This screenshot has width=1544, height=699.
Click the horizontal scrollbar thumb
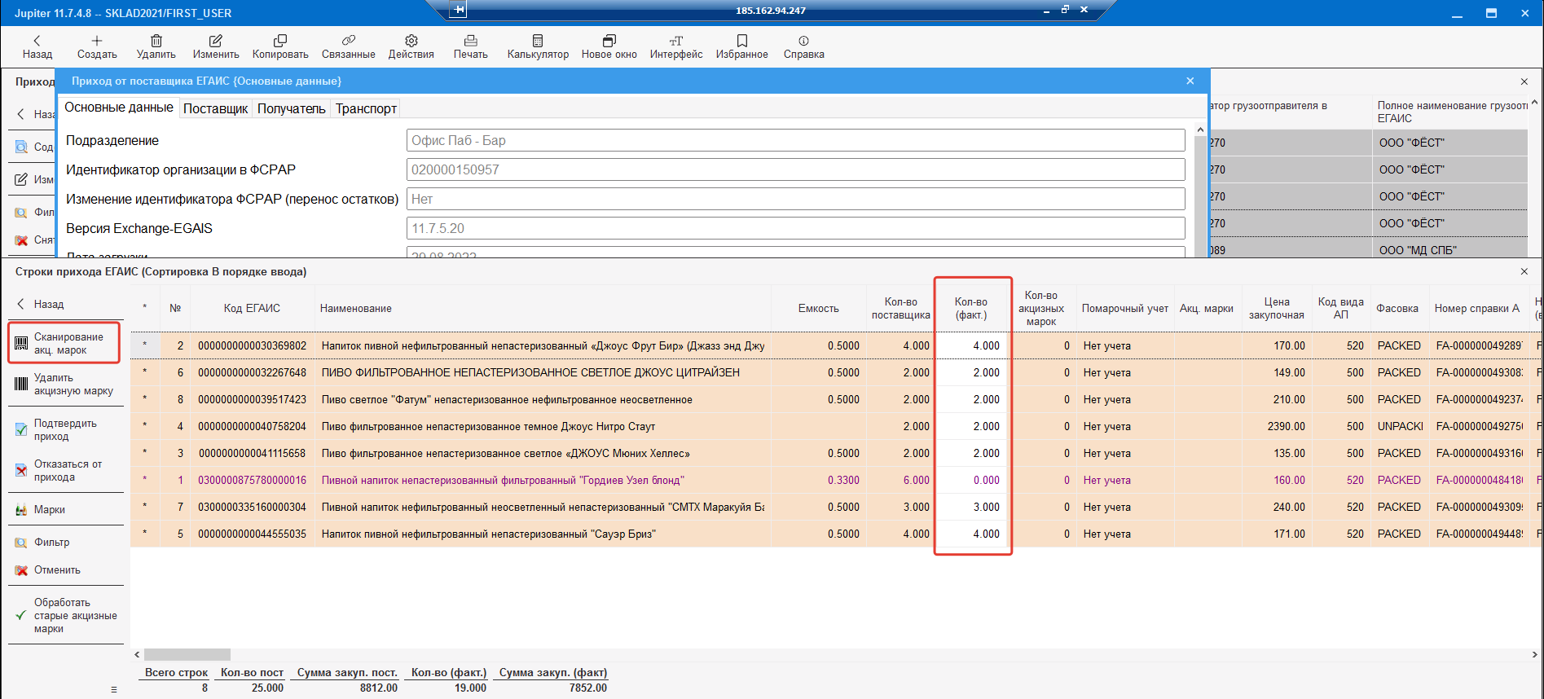[187, 654]
